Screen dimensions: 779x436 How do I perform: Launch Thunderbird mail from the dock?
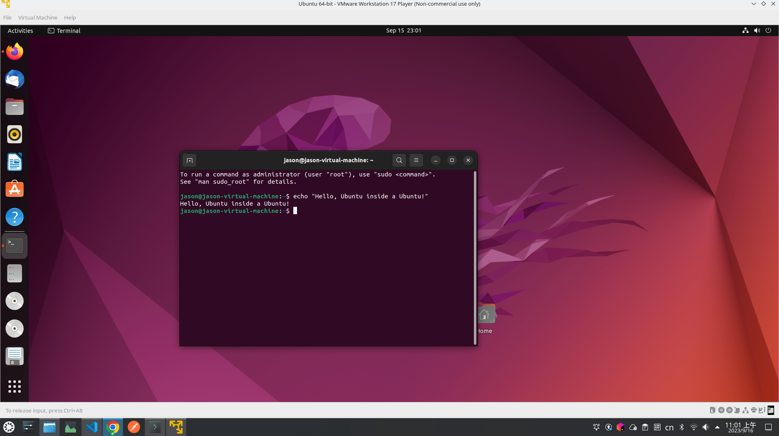(15, 79)
